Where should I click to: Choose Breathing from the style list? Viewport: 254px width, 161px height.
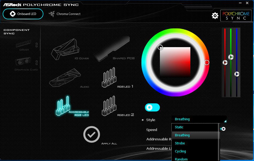click(x=195, y=135)
